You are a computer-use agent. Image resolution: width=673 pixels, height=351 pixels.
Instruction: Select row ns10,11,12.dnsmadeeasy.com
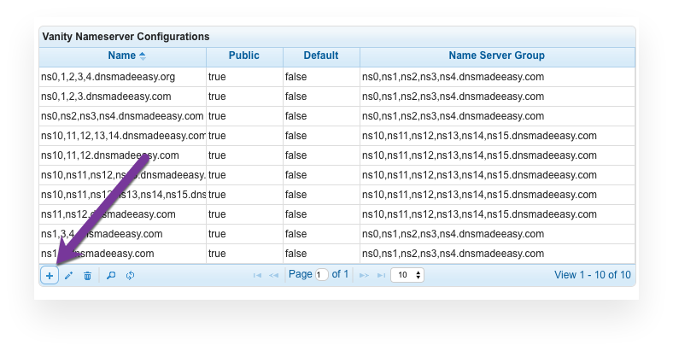point(337,155)
